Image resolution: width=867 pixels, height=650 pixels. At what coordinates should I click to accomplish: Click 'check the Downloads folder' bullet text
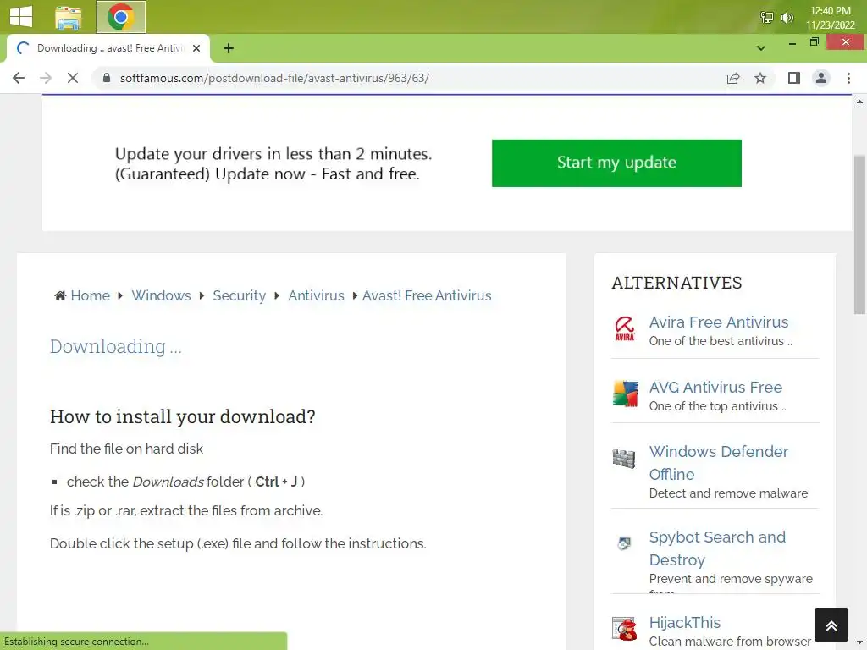pyautogui.click(x=185, y=482)
